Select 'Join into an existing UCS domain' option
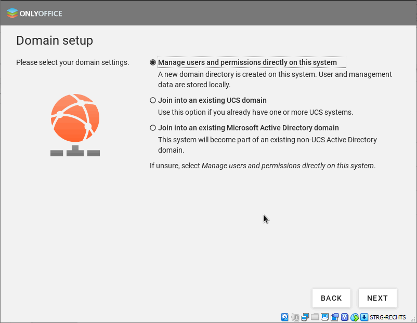The width and height of the screenshot is (417, 323). 153,100
